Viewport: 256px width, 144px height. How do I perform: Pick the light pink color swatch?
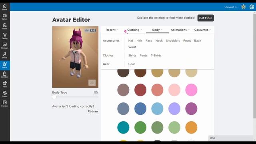(174, 90)
